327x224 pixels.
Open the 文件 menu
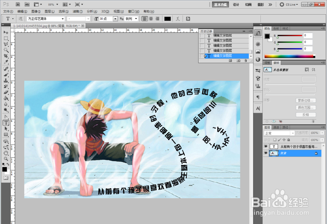pyautogui.click(x=8, y=11)
